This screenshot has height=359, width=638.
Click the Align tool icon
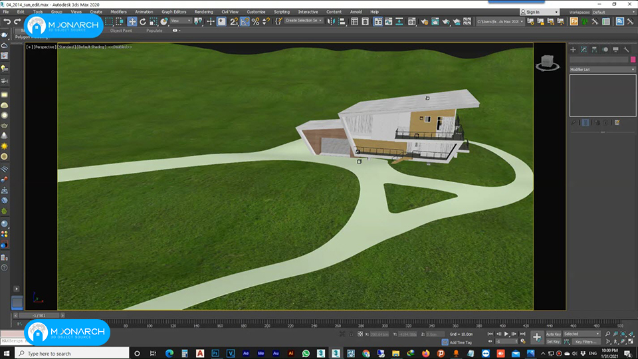(342, 21)
